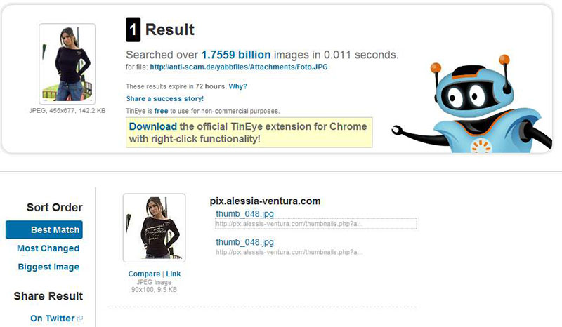The width and height of the screenshot is (562, 327).
Task: Click Compare under the matched image
Action: [x=144, y=274]
